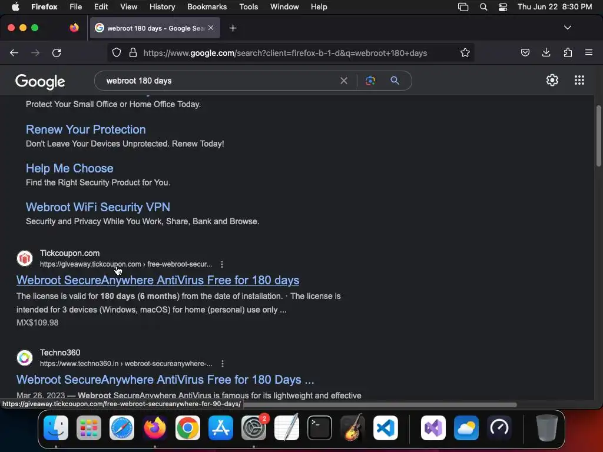The image size is (603, 452).
Task: Reload the page with the refresh icon
Action: point(57,52)
